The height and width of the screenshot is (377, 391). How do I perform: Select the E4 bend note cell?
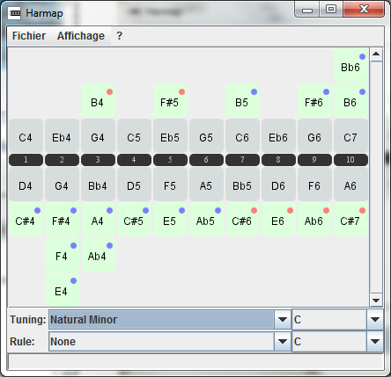[62, 290]
